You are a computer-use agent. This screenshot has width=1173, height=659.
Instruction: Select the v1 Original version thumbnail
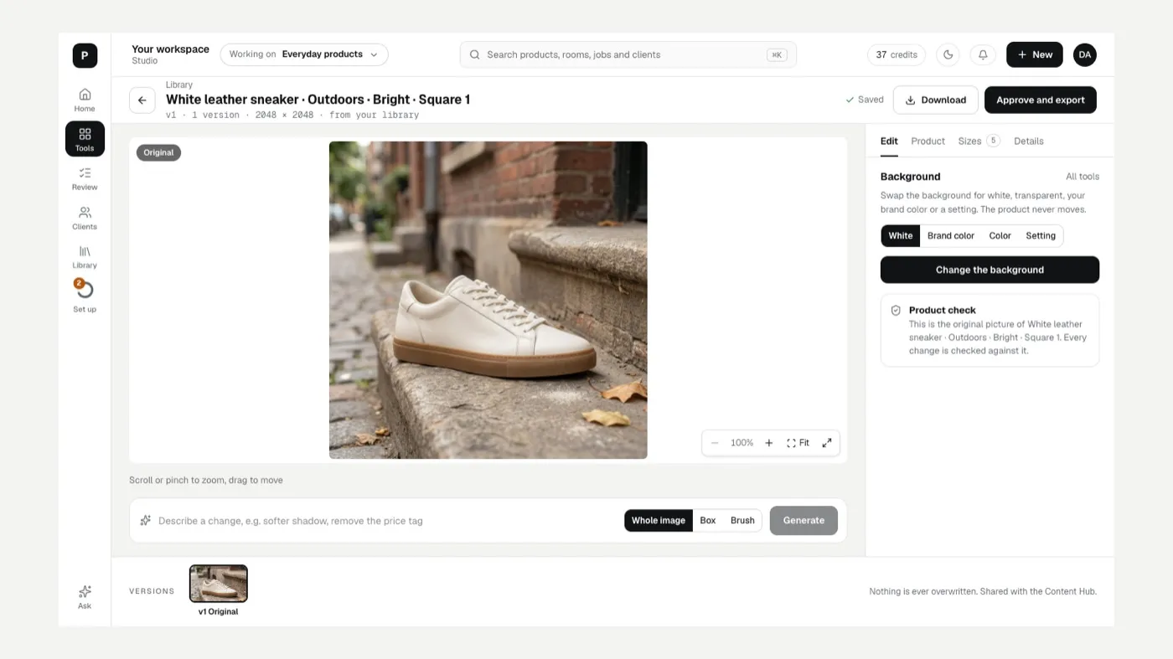click(x=219, y=584)
